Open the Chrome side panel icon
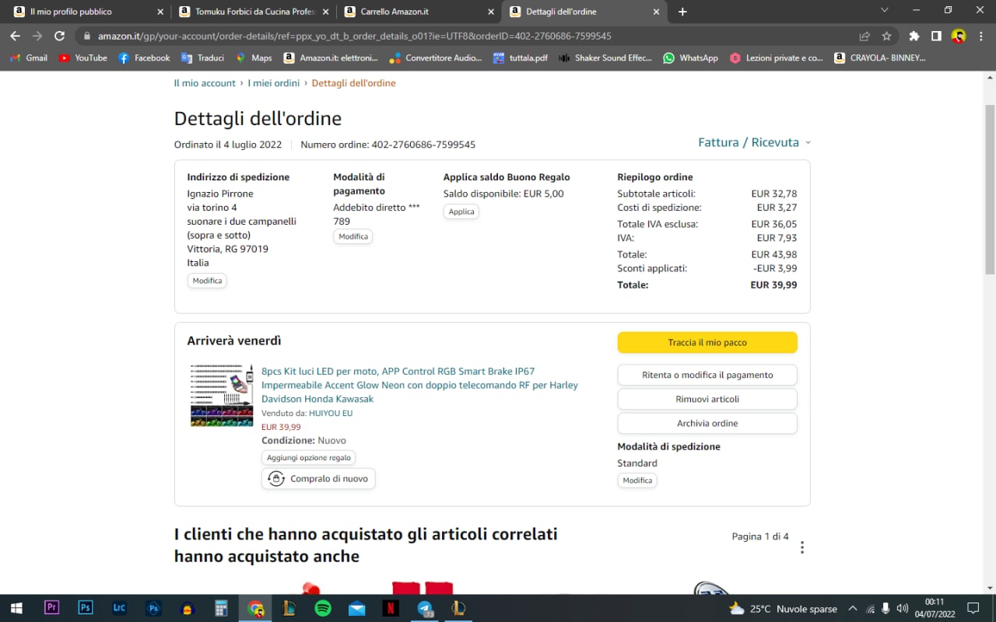 (x=936, y=36)
